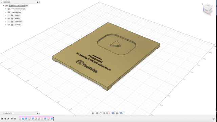217x122 pixels.
Task: Show the Canvases folder with eye icon
Action: (9, 22)
